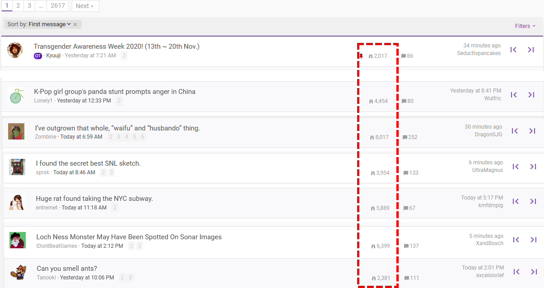Click the OT prefix badge on Transgender thread
544x288 pixels.
38,56
